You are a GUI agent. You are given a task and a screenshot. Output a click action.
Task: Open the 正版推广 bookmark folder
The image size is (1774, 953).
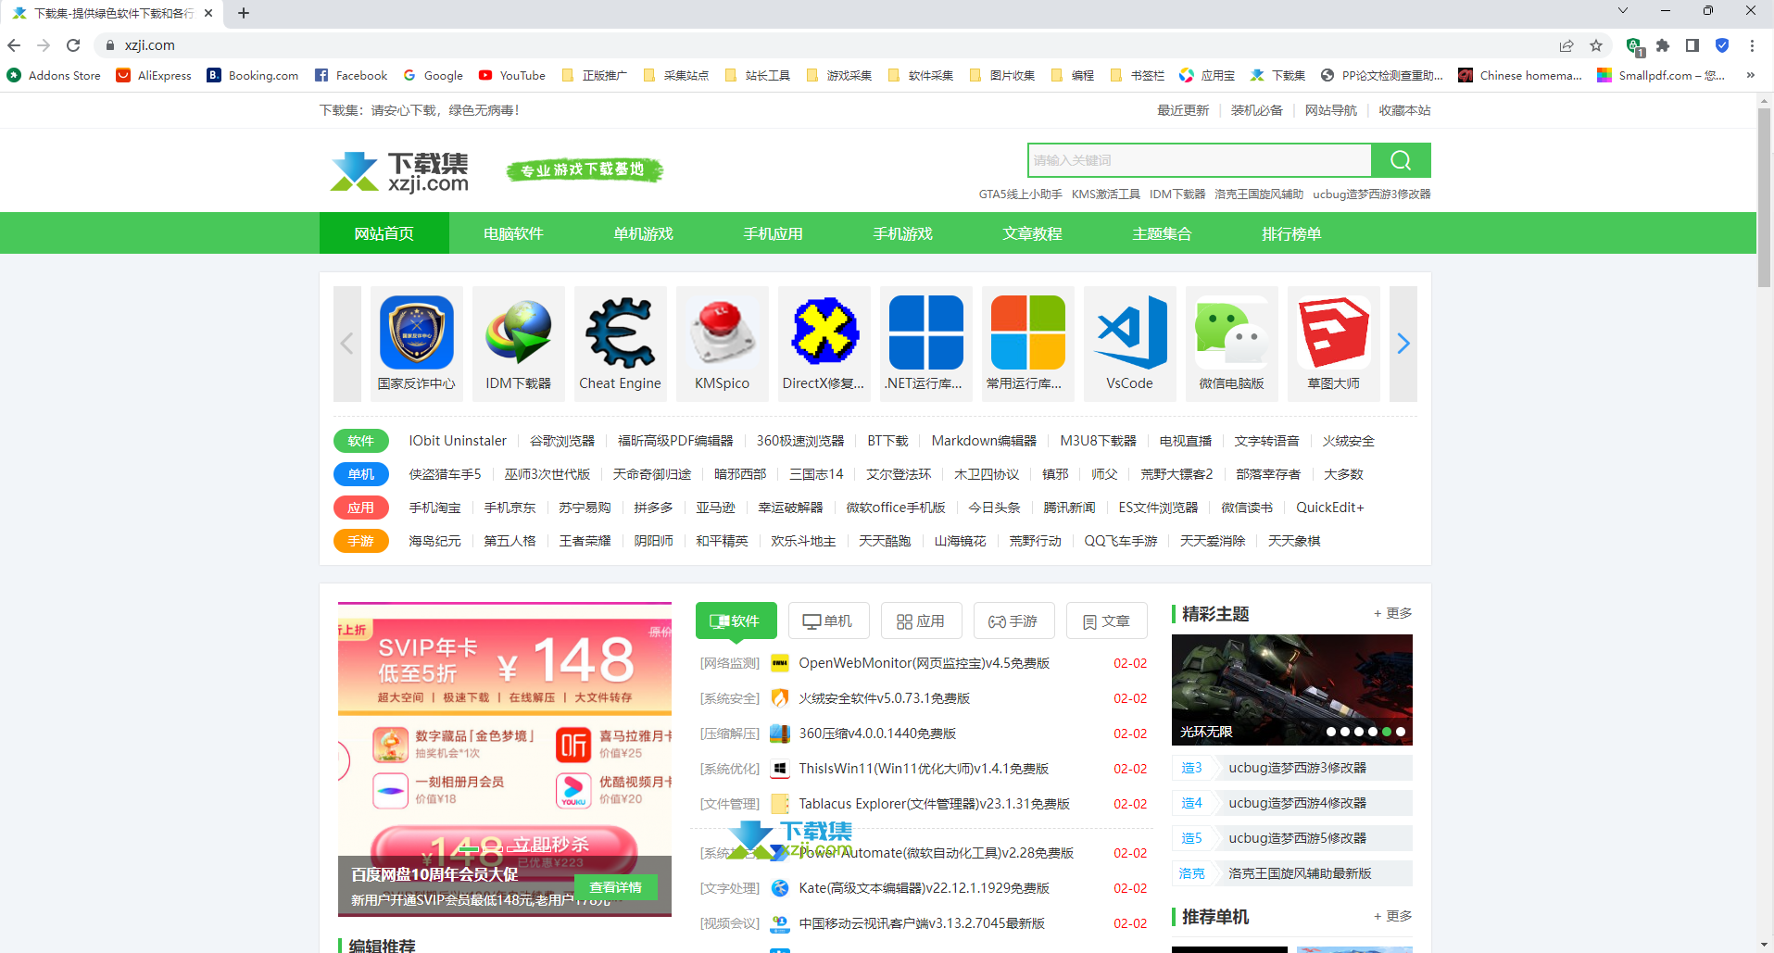point(594,75)
